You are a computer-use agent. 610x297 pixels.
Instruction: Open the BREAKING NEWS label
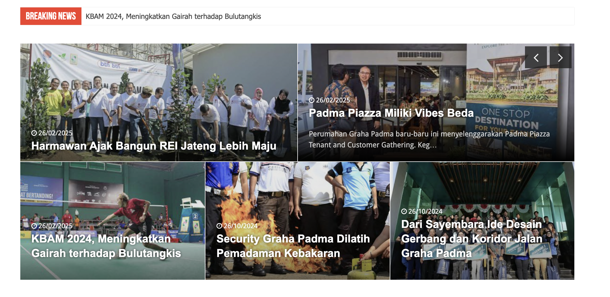[51, 16]
